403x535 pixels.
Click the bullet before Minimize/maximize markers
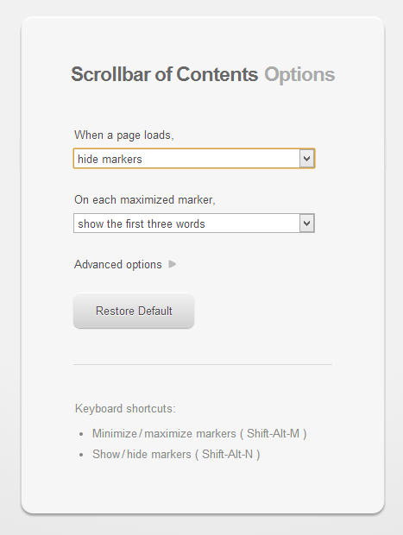(81, 434)
